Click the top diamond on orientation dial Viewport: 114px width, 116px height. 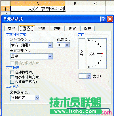[x=89, y=40]
